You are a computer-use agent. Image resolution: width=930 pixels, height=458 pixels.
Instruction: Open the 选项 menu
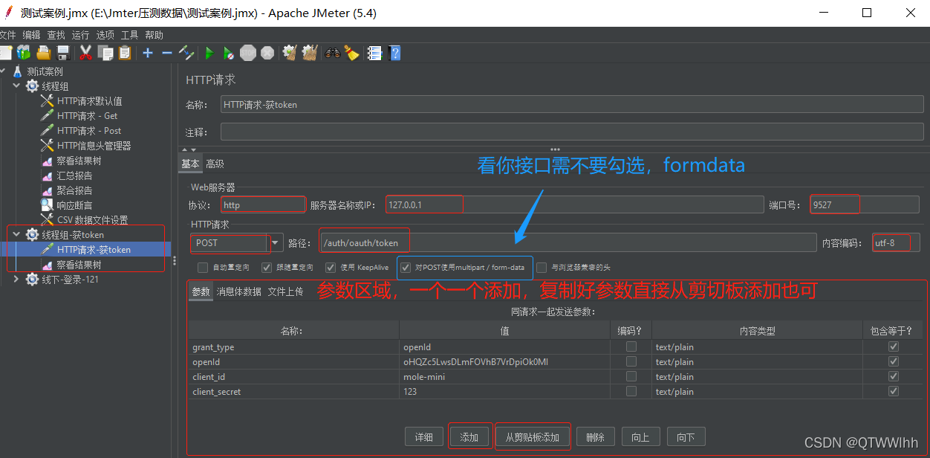coord(105,35)
